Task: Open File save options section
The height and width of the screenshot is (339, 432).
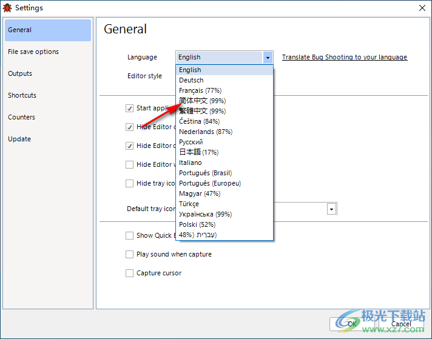Action: 48,52
